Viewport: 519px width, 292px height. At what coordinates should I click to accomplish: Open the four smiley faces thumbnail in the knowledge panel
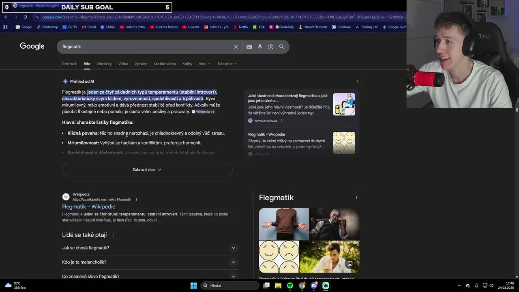[x=279, y=257]
